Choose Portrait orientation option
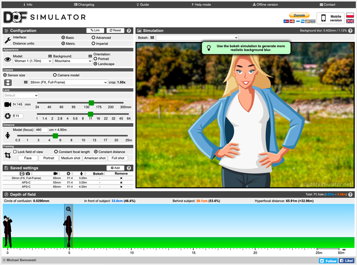 tap(96, 59)
